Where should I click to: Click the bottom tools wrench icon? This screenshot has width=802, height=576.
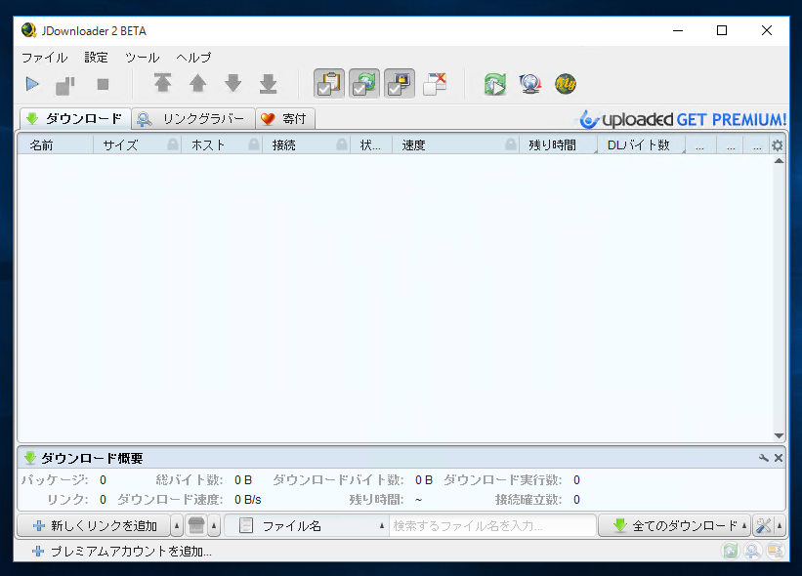coord(763,525)
